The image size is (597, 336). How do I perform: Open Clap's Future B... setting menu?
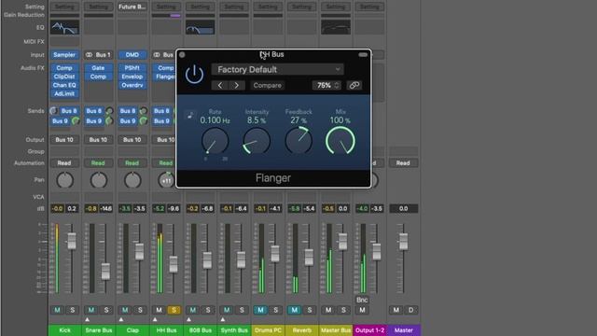132,7
